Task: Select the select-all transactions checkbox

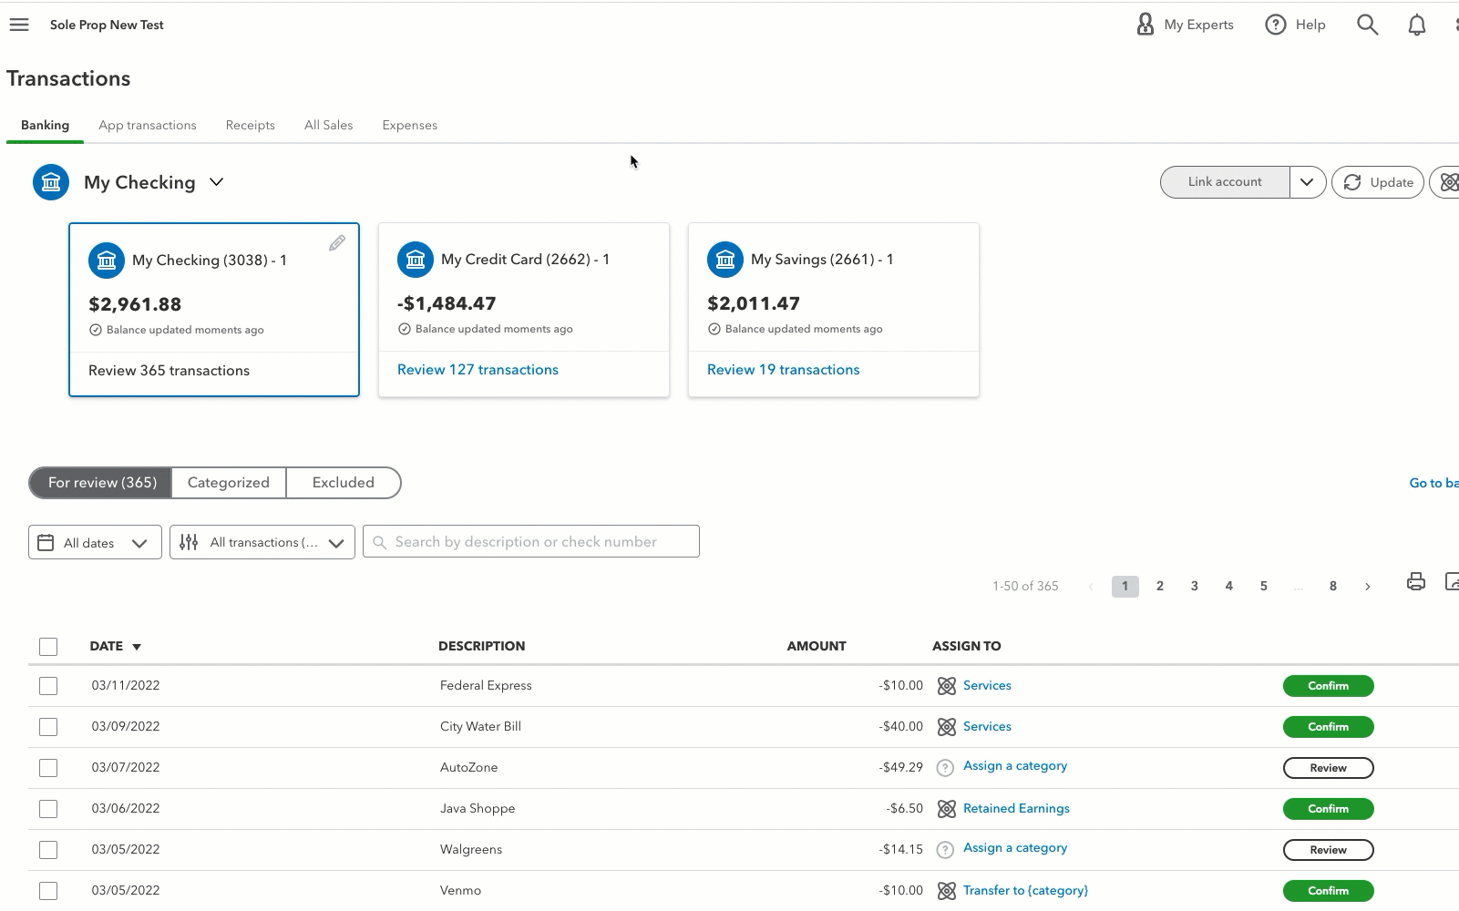Action: click(x=48, y=646)
